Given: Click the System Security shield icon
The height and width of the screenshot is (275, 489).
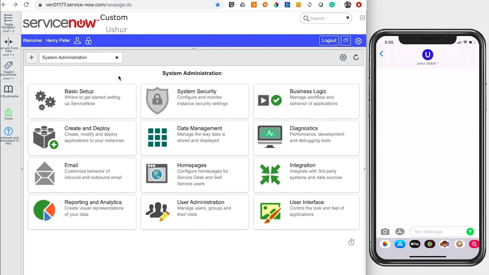Looking at the screenshot, I should 157,101.
